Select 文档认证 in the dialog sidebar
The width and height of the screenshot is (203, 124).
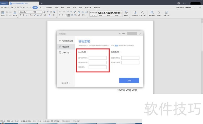coord(66,52)
